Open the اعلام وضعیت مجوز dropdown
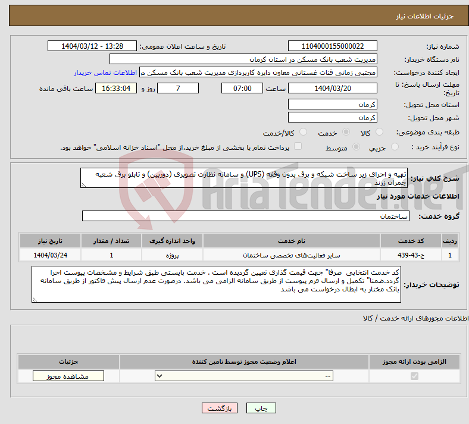 pos(244,376)
